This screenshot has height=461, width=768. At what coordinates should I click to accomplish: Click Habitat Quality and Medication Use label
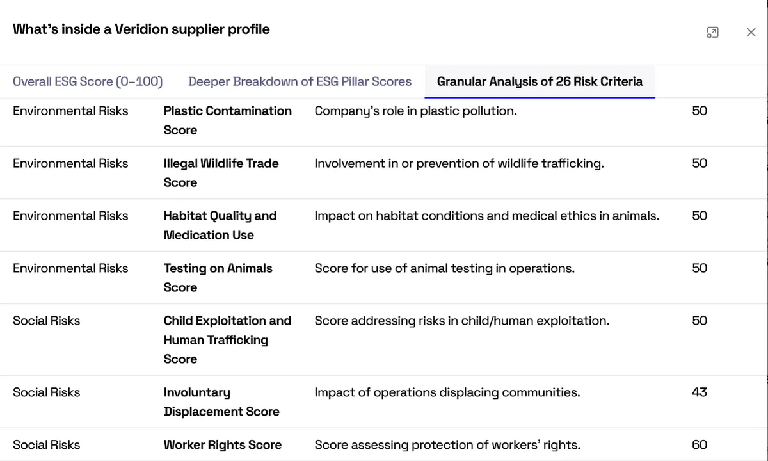(x=220, y=225)
